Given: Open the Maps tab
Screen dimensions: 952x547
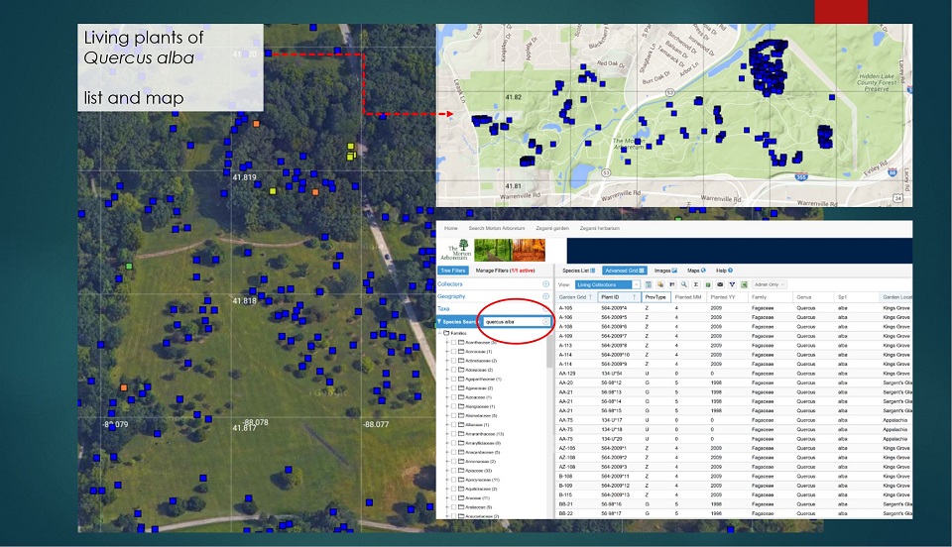Looking at the screenshot, I should [696, 271].
